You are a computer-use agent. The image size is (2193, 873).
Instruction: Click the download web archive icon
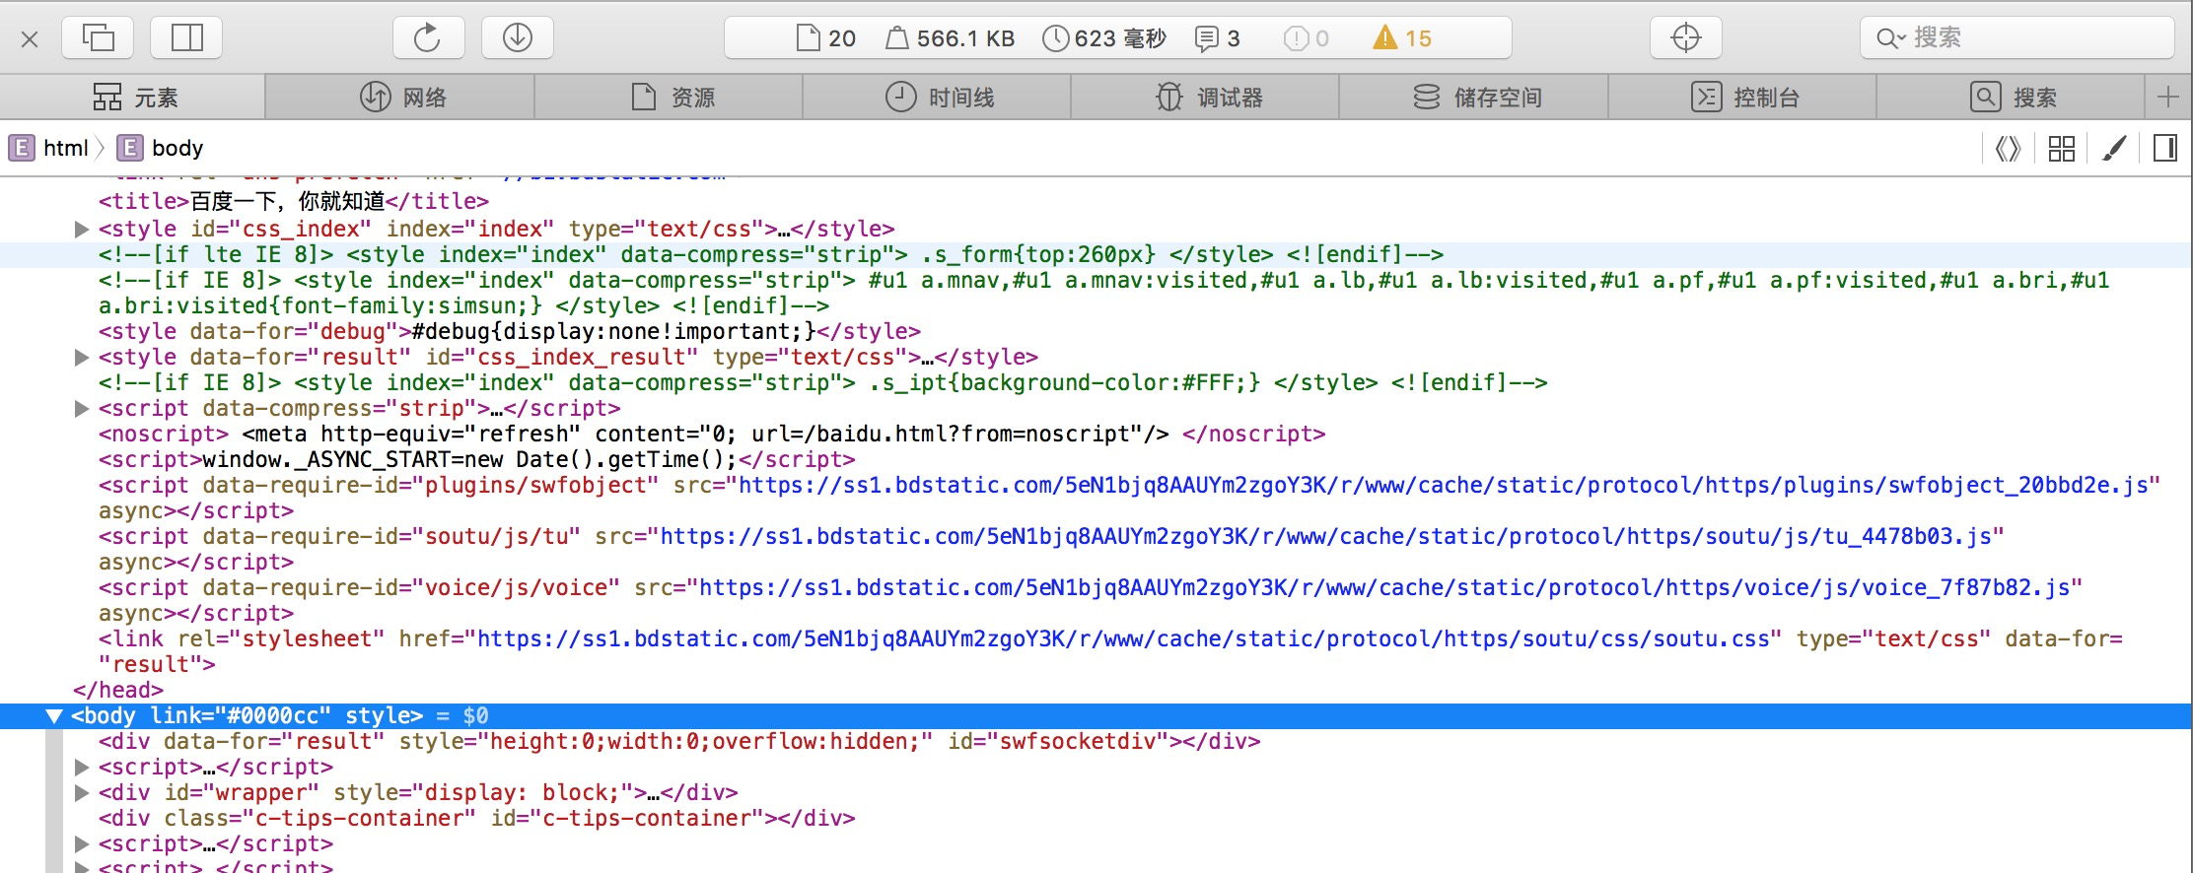(517, 38)
